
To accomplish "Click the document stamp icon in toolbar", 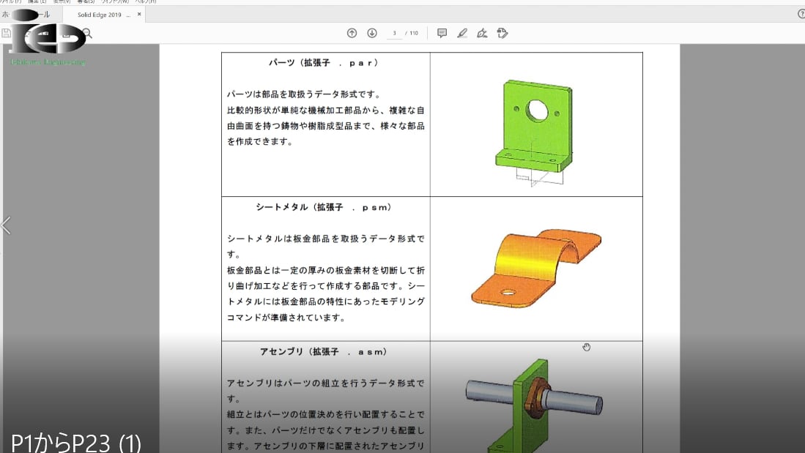I will pos(502,33).
